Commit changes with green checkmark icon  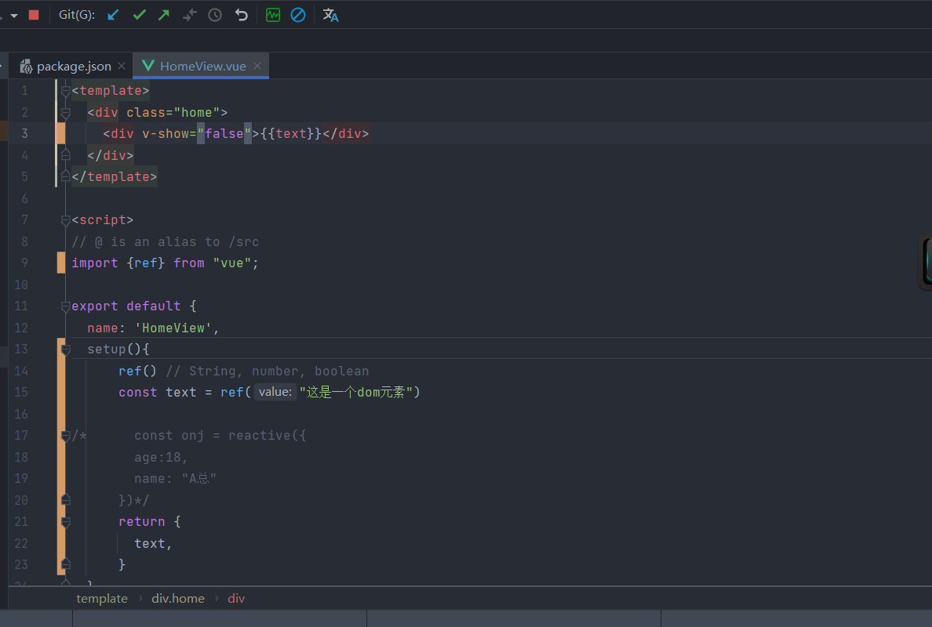139,15
